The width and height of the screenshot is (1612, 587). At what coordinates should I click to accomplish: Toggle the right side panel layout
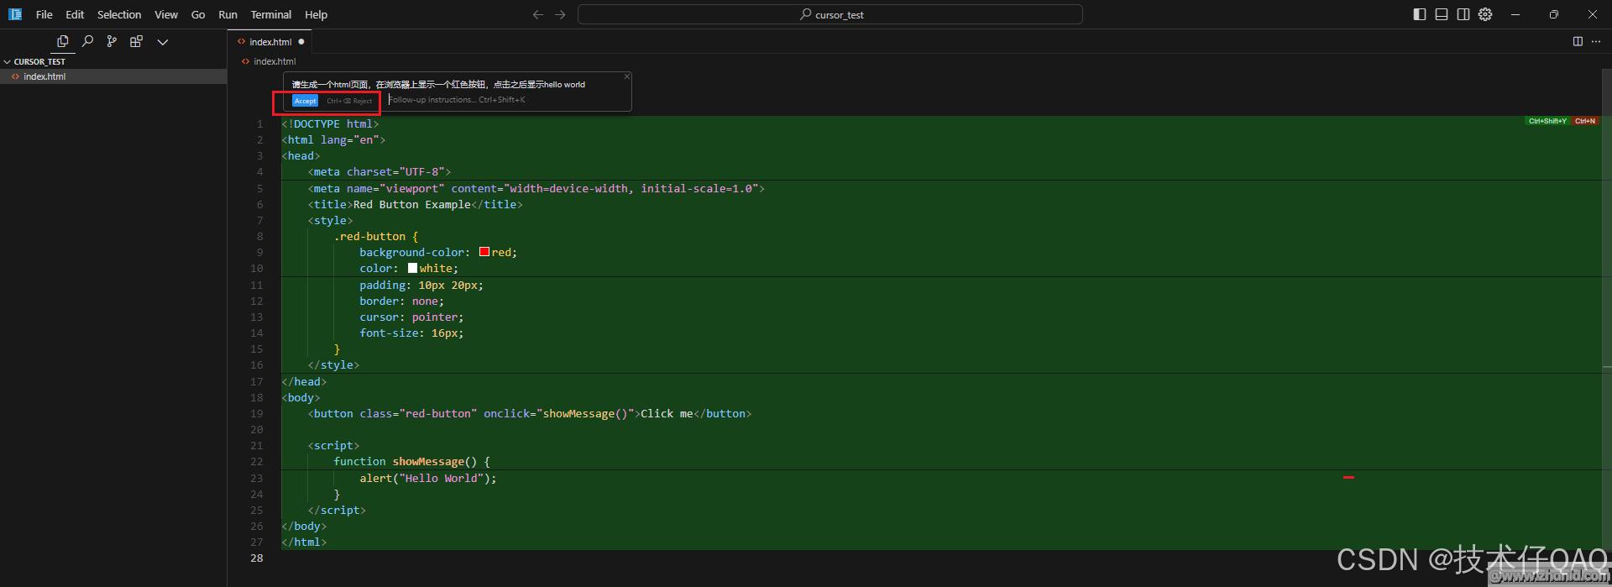click(1463, 14)
